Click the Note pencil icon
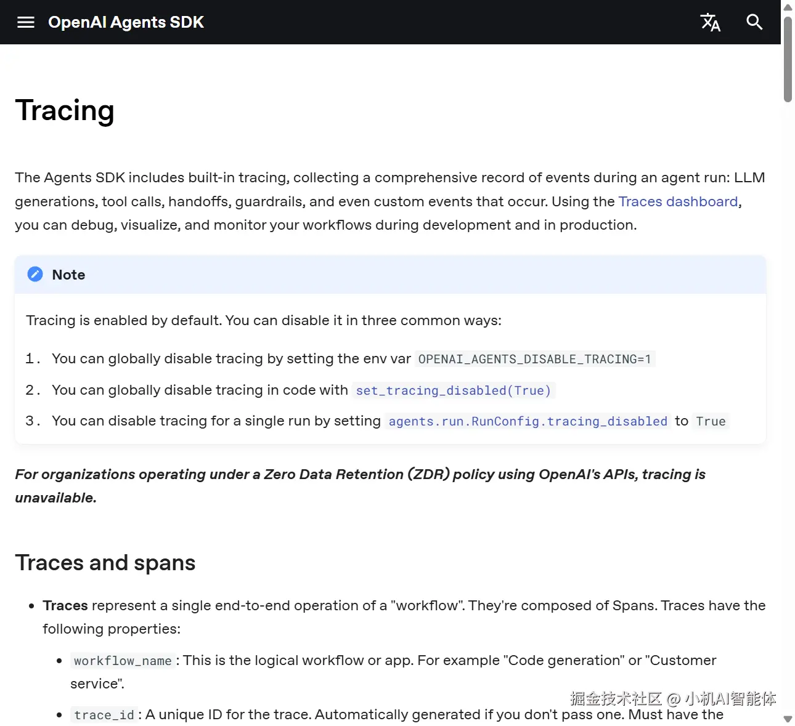Viewport: 795px width, 726px height. click(35, 274)
